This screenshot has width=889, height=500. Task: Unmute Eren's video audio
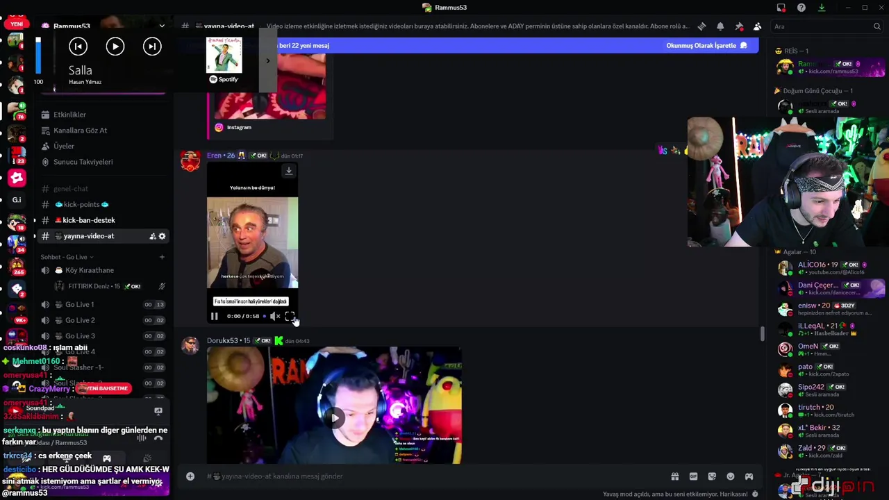click(x=275, y=316)
